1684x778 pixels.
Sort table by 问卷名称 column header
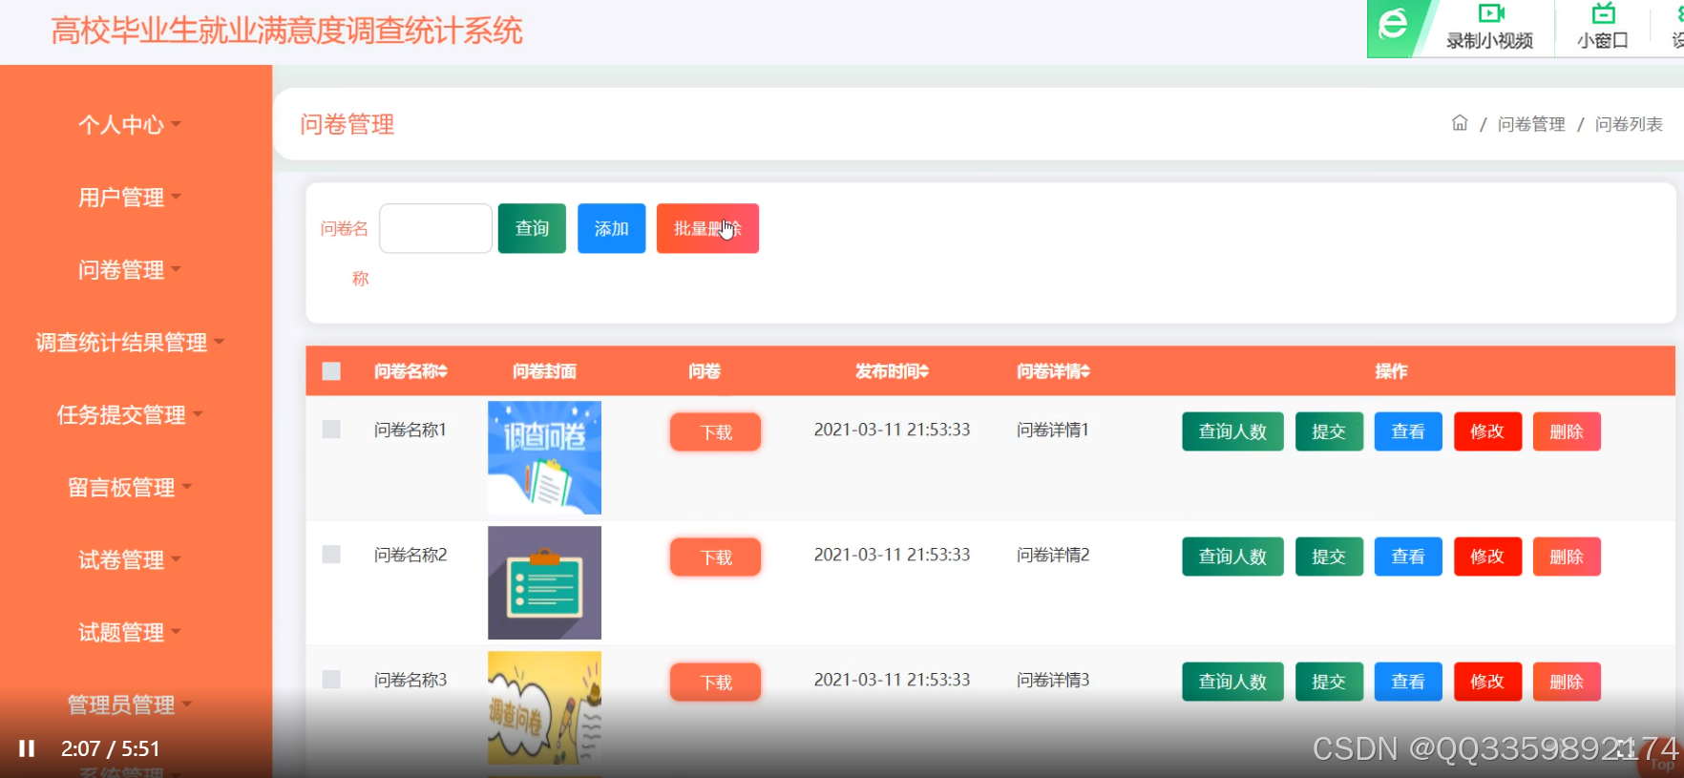[x=410, y=371]
